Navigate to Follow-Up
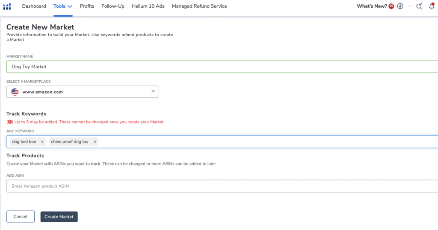The width and height of the screenshot is (438, 230). tap(113, 6)
